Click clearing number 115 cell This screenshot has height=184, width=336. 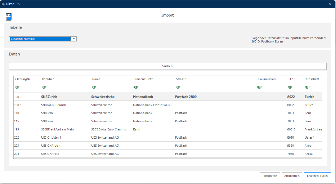17,121
